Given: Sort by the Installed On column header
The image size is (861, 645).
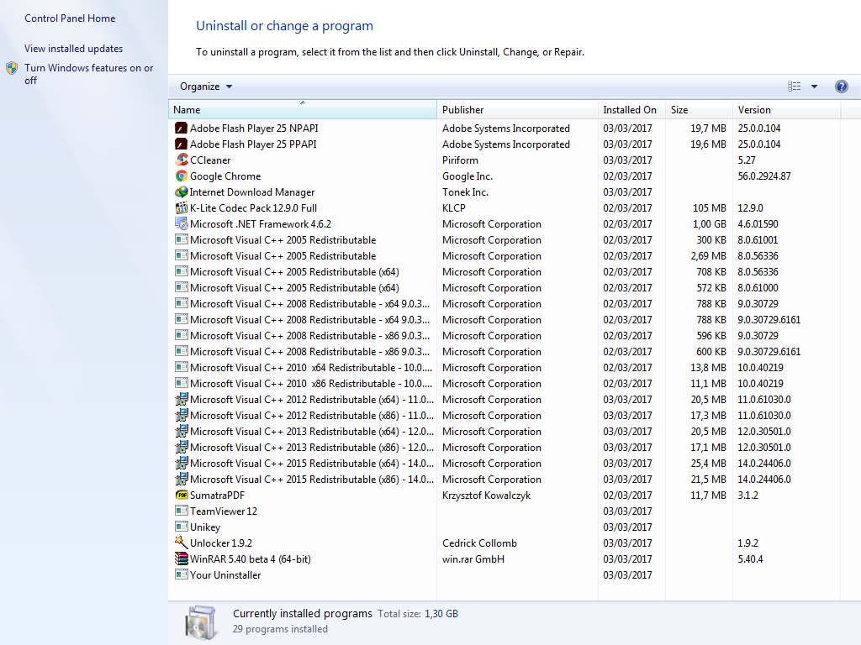Looking at the screenshot, I should [x=631, y=110].
